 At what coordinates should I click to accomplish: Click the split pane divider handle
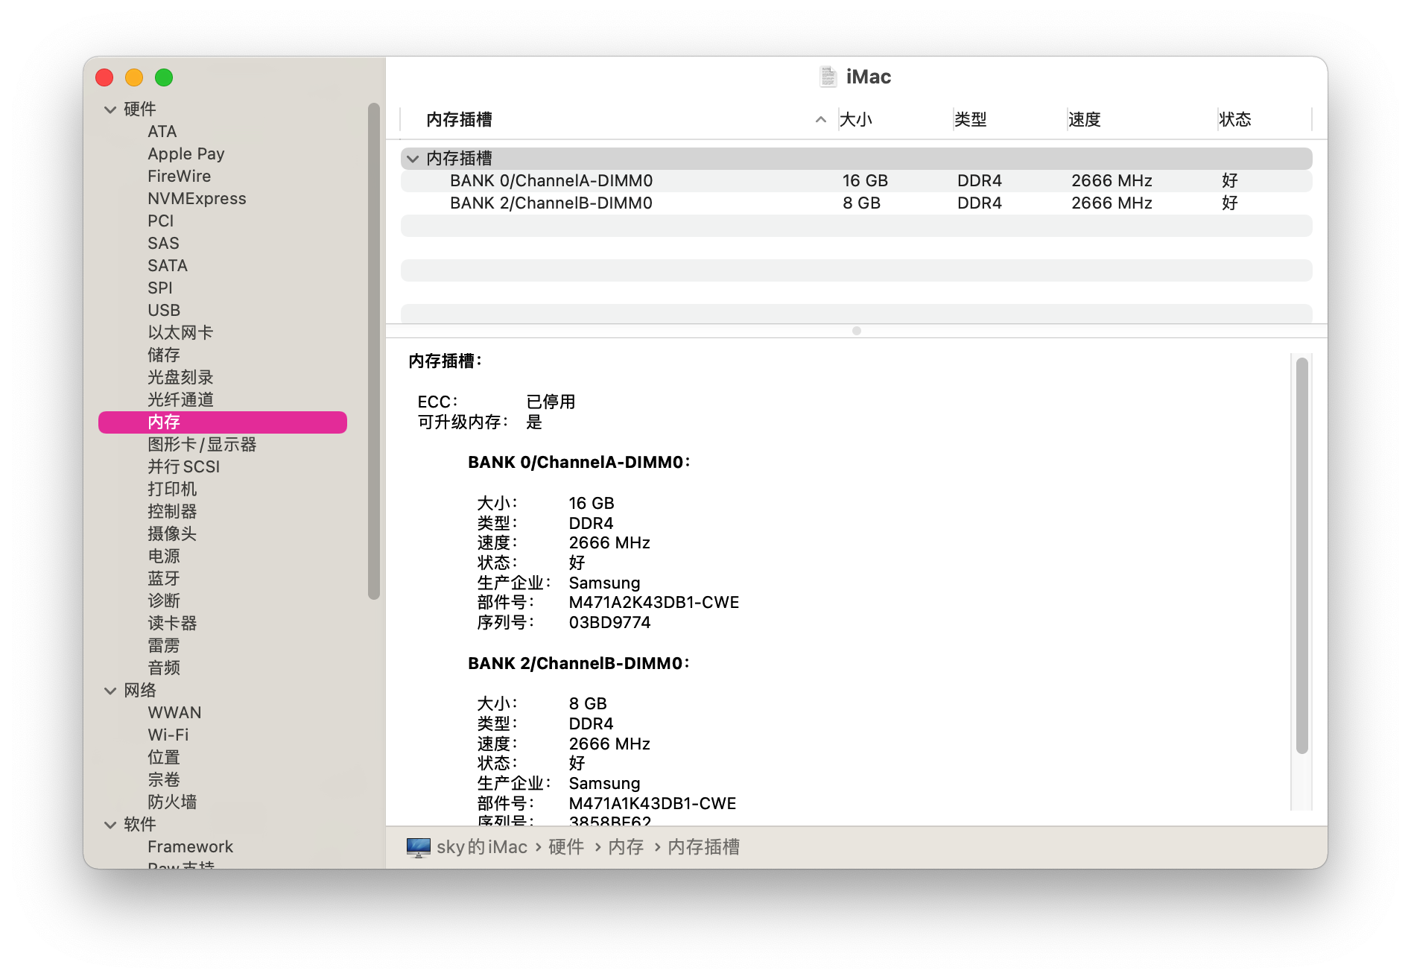pos(857,331)
